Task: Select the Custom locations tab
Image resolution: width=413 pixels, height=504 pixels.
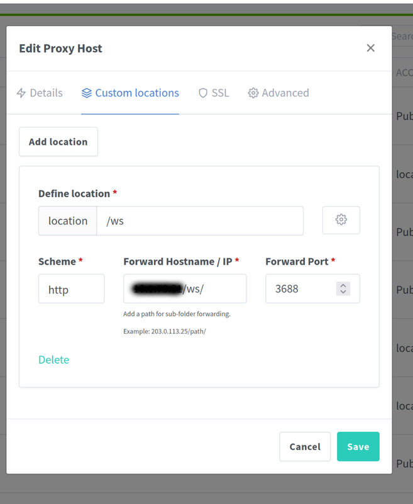Action: [130, 93]
